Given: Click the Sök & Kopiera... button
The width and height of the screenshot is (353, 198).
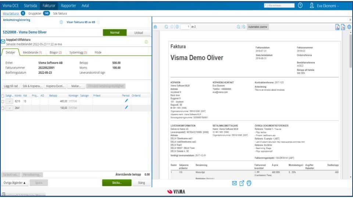Looking at the screenshot, I should 32,86.
